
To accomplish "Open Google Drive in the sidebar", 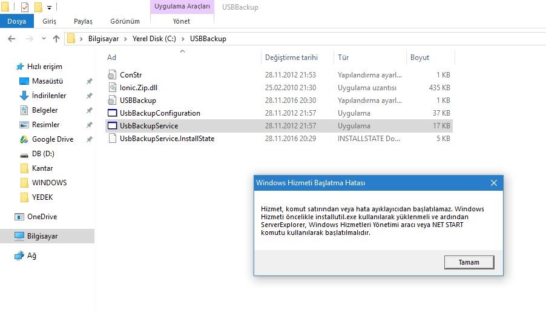I will click(x=53, y=139).
